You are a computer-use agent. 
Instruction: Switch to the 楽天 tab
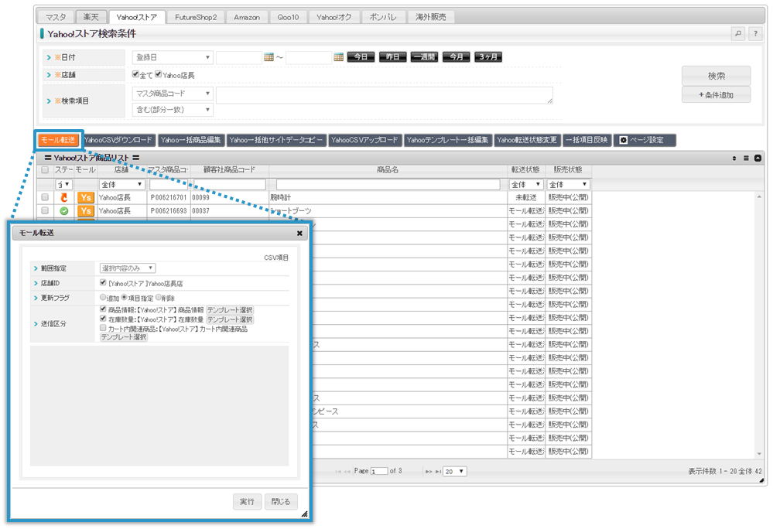pyautogui.click(x=91, y=17)
